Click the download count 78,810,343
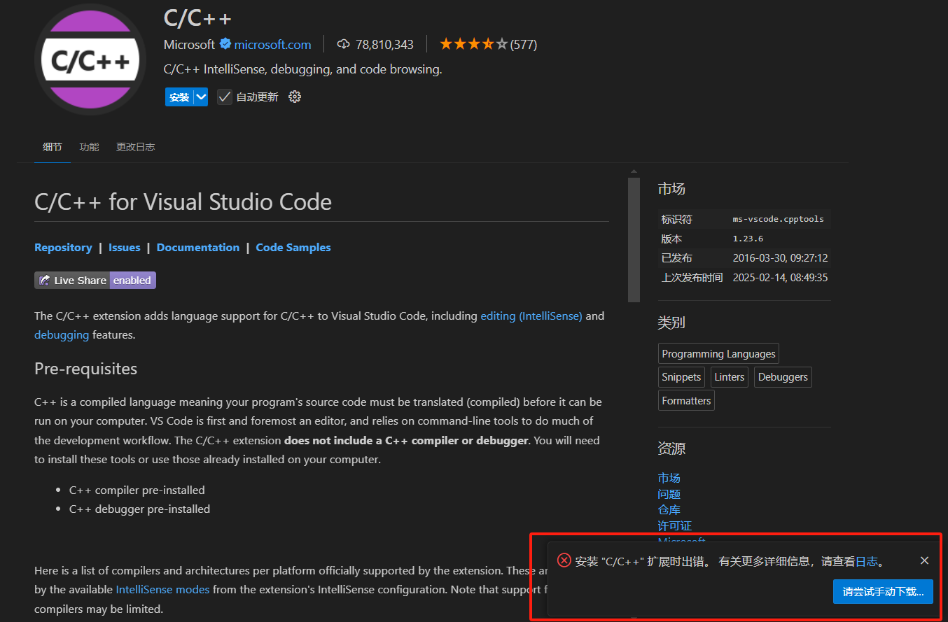This screenshot has height=622, width=948. (384, 44)
